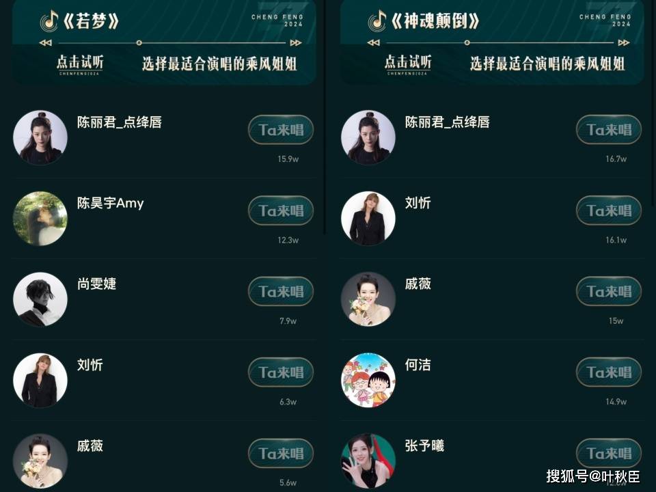Open 何洁's cartoon avatar
This screenshot has height=492, width=656.
click(x=368, y=380)
